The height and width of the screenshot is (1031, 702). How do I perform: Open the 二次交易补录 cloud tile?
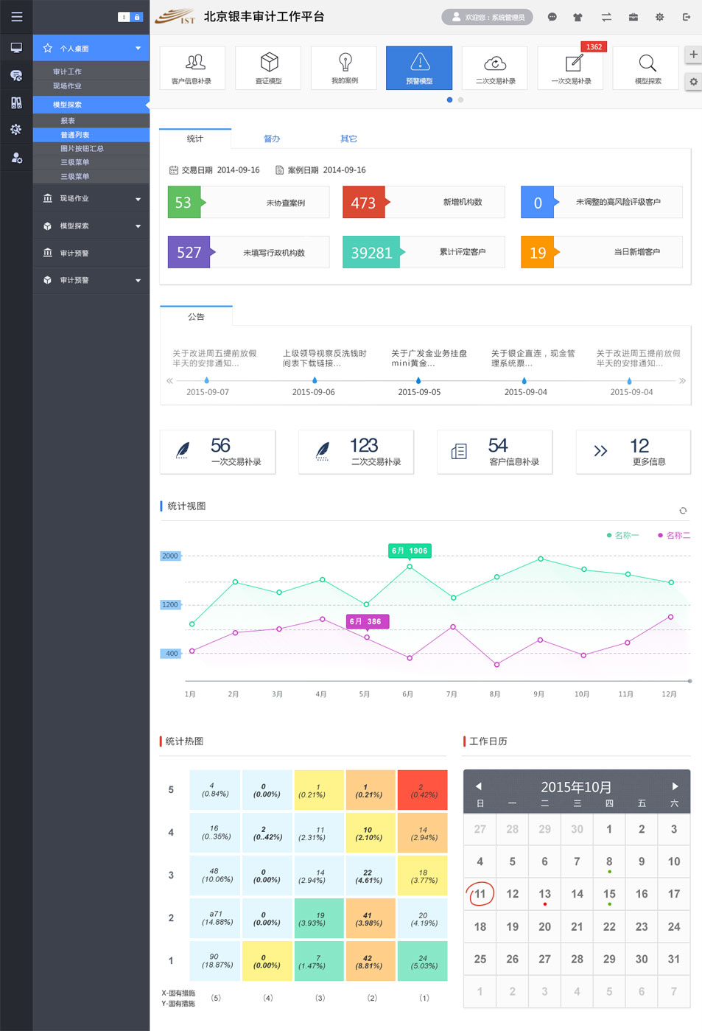pyautogui.click(x=495, y=68)
